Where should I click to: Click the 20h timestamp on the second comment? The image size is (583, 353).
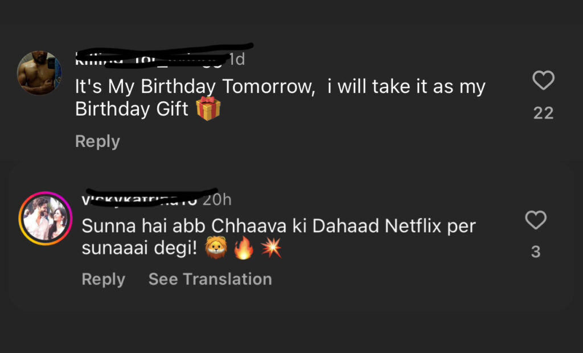pyautogui.click(x=217, y=200)
